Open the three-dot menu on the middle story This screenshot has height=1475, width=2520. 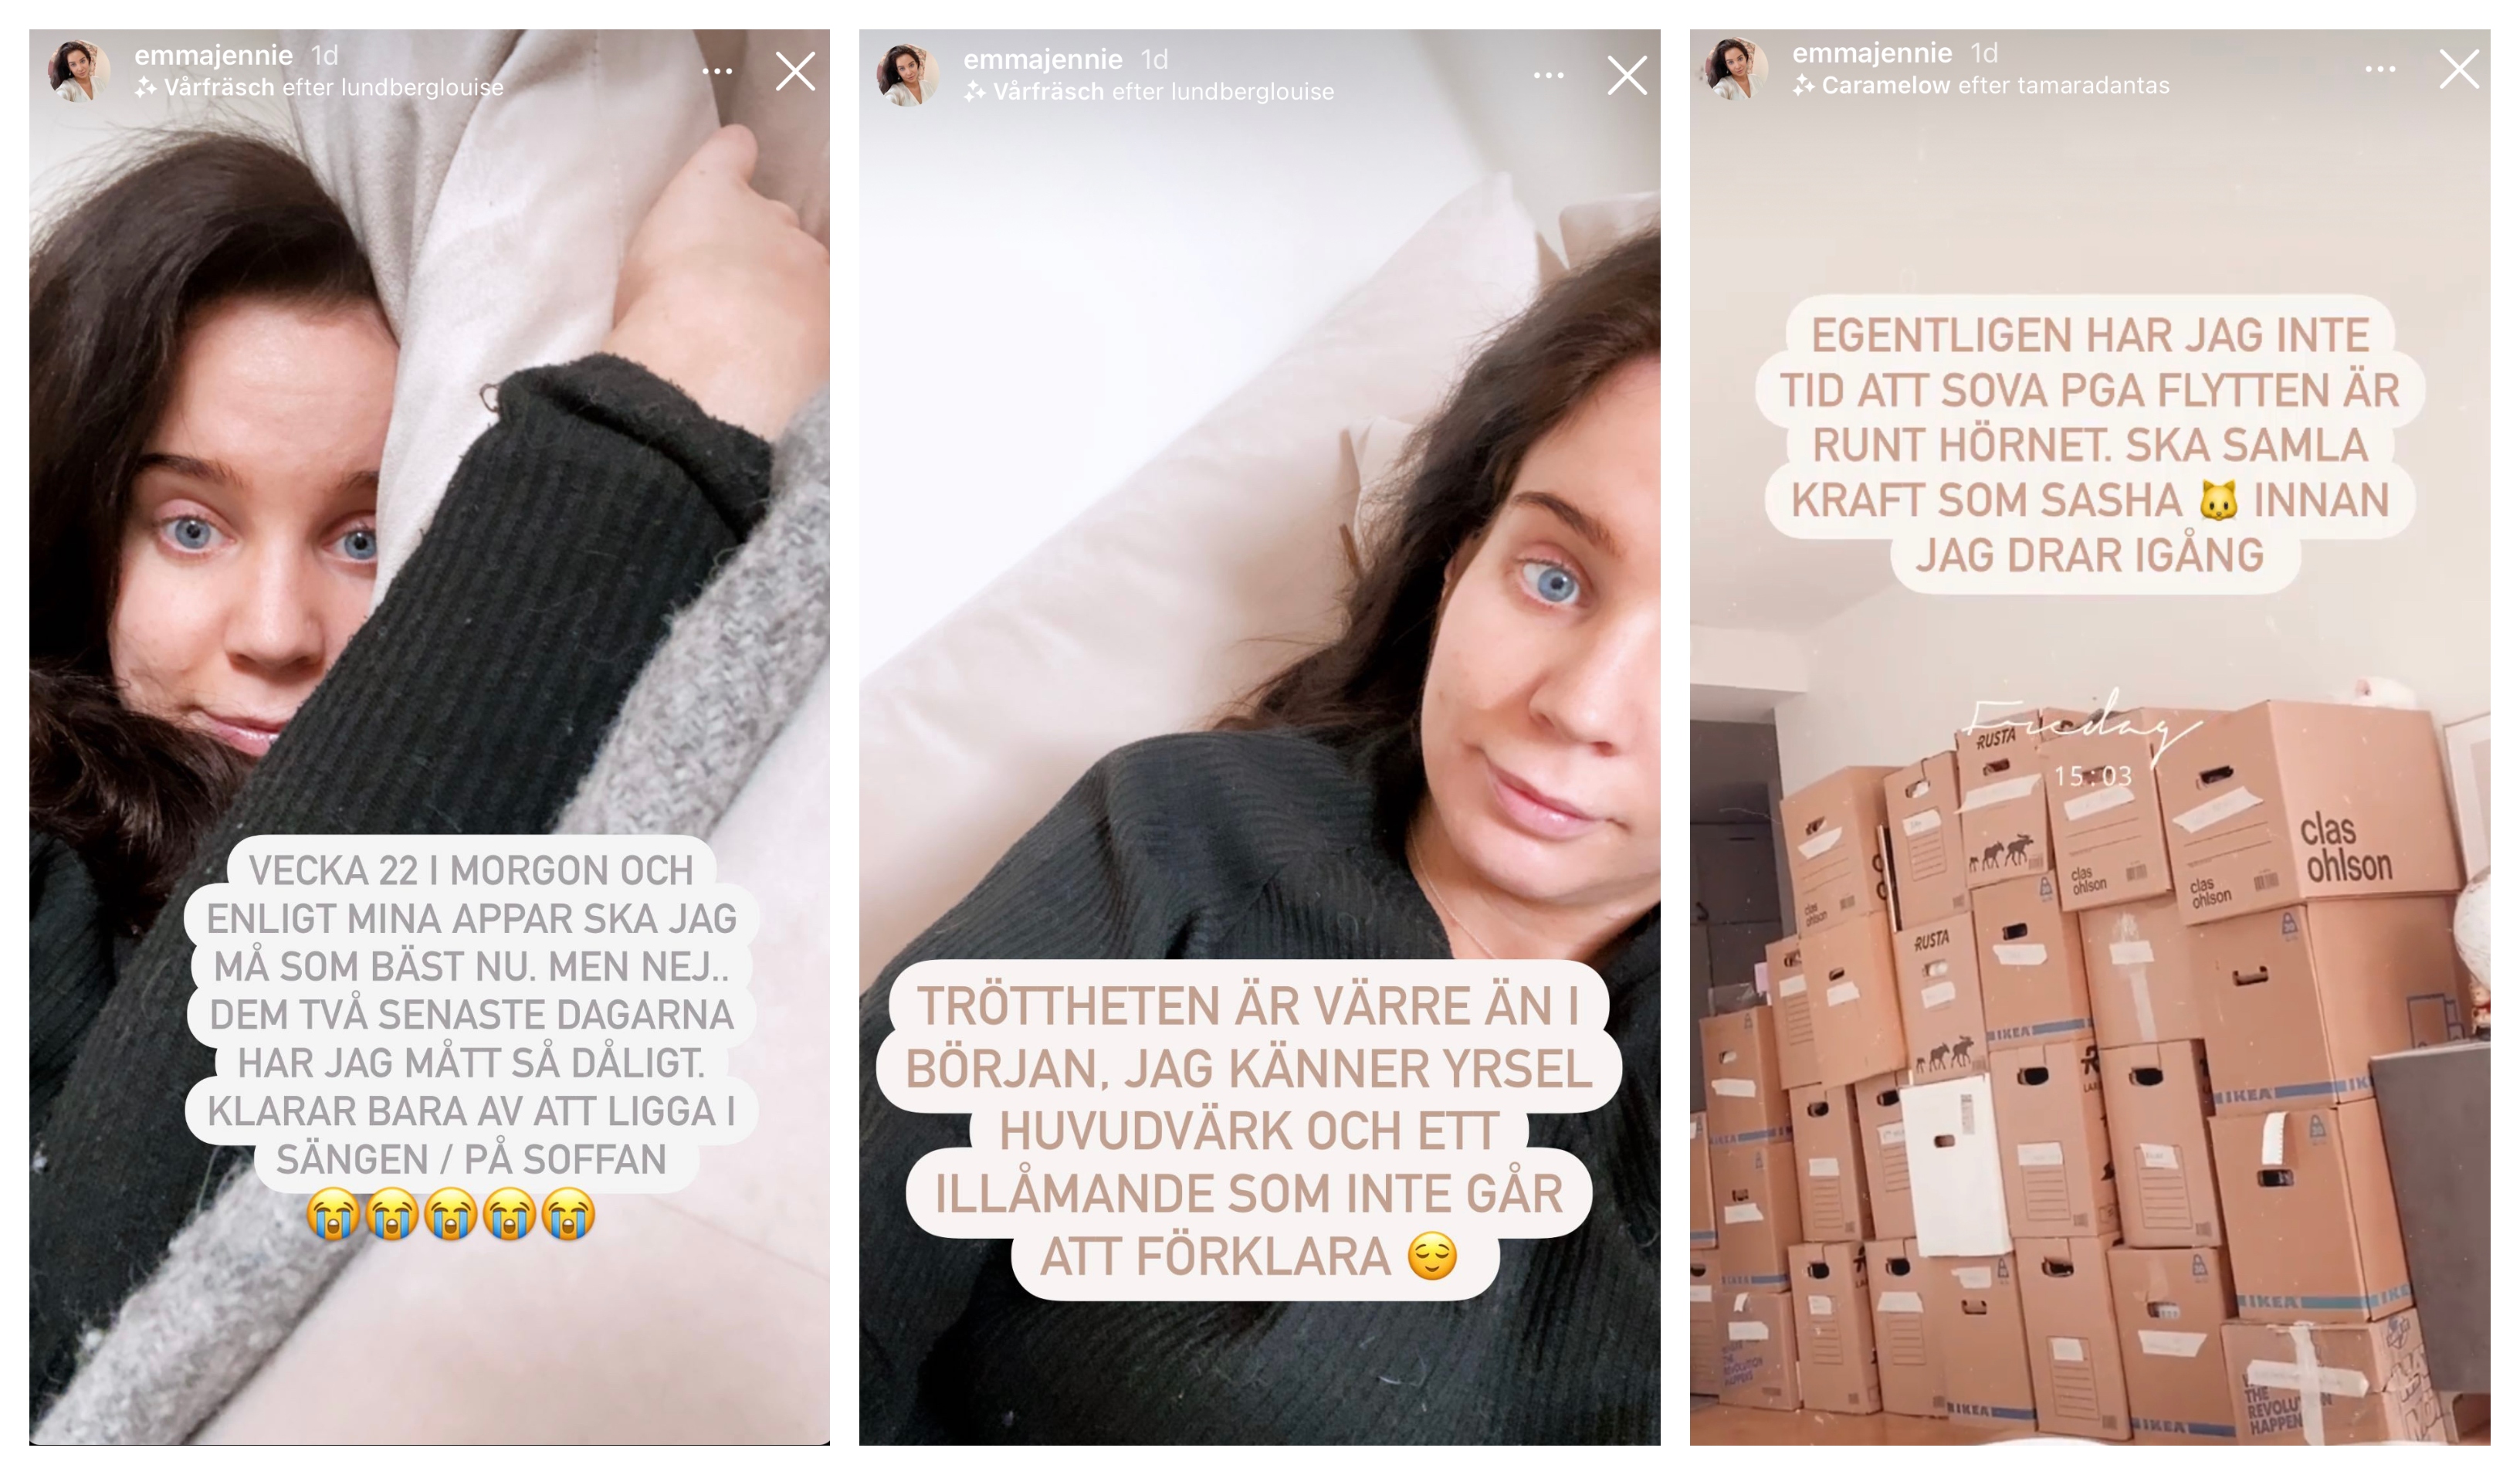(x=1548, y=75)
